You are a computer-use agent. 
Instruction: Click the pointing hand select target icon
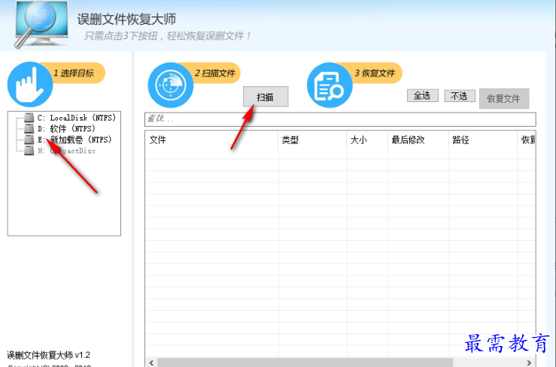click(x=30, y=85)
